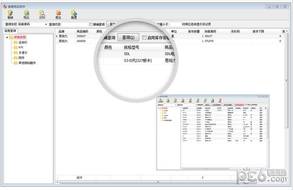Click the 刷新 refresh toolbar icon
293x190 pixels.
pos(10,15)
